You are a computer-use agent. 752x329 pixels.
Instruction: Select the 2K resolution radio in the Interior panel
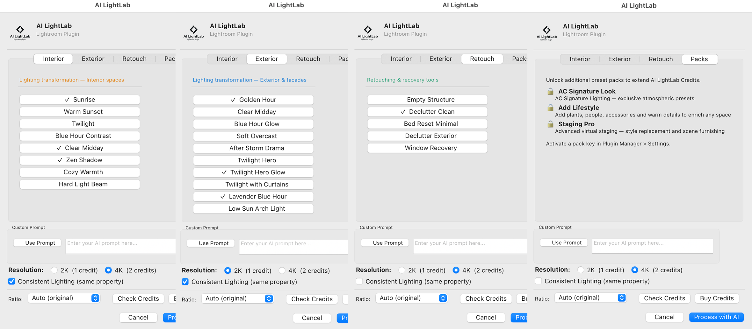coord(54,270)
